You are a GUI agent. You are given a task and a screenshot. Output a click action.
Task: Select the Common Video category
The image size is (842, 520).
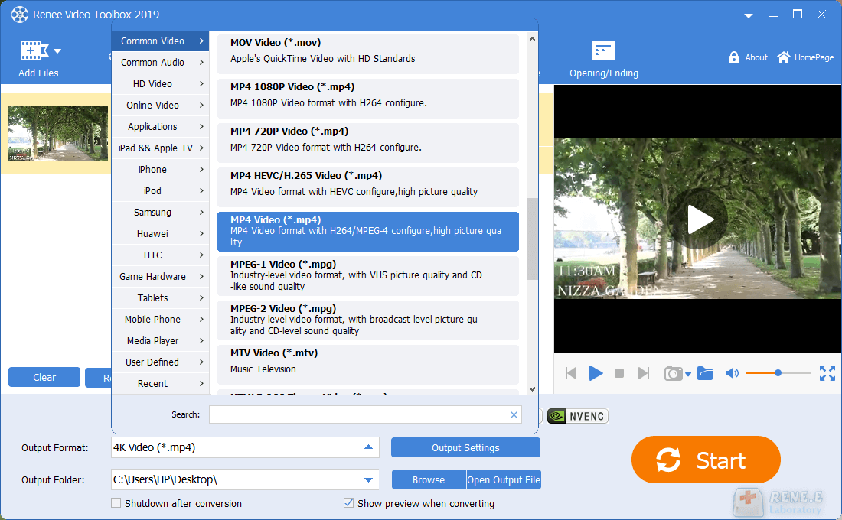[161, 41]
